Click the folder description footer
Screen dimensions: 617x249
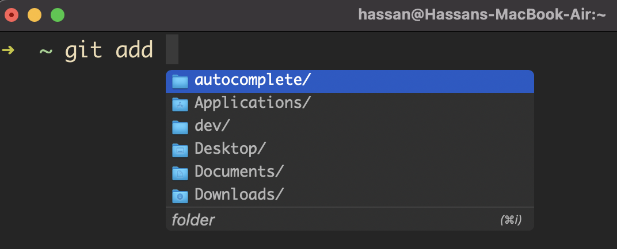pos(193,220)
